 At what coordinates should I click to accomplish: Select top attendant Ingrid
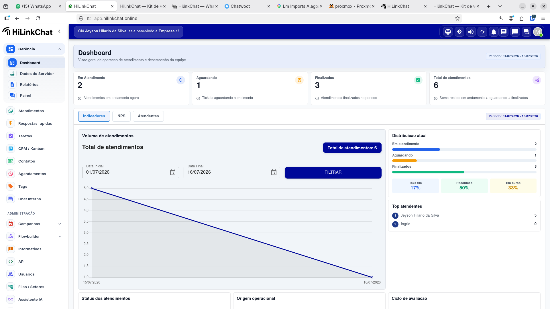coord(464,224)
